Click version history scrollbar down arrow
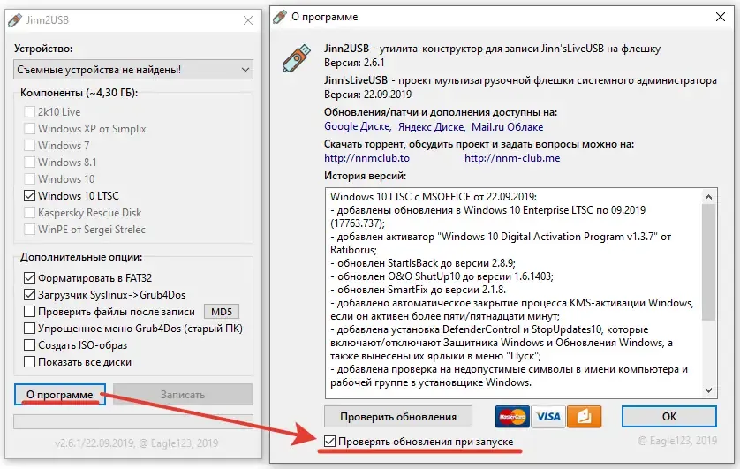This screenshot has width=740, height=469. (x=708, y=390)
